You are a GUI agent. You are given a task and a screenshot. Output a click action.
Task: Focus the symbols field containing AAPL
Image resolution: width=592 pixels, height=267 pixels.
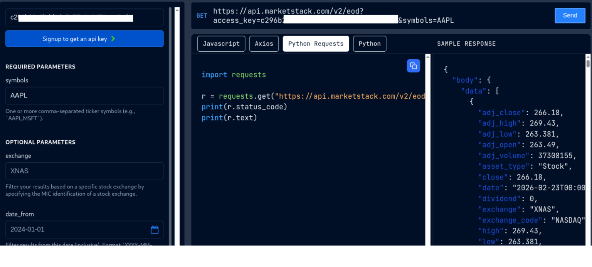click(84, 96)
